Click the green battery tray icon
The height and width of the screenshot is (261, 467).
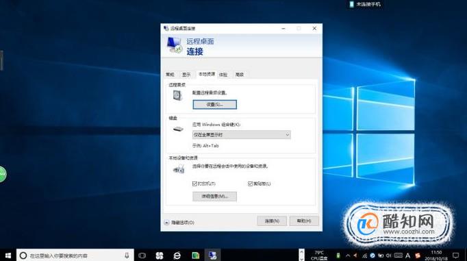click(x=338, y=256)
